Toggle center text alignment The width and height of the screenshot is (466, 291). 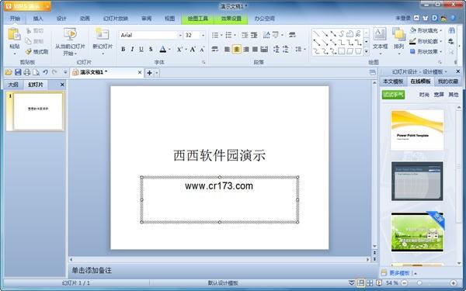tap(237, 50)
